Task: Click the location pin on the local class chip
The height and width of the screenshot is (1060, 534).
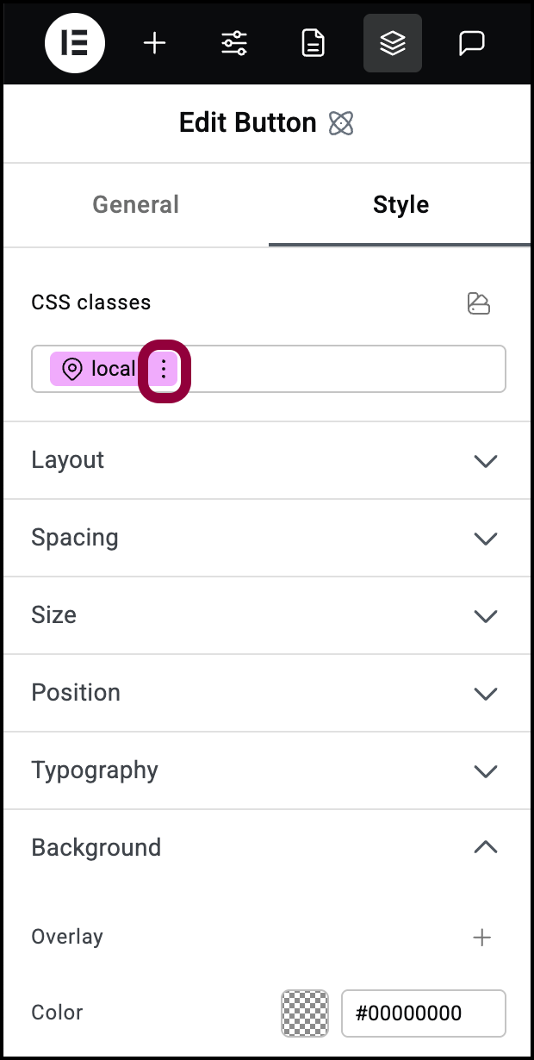Action: 74,369
